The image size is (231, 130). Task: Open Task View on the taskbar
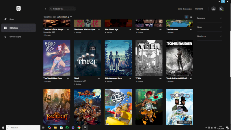coord(43,127)
